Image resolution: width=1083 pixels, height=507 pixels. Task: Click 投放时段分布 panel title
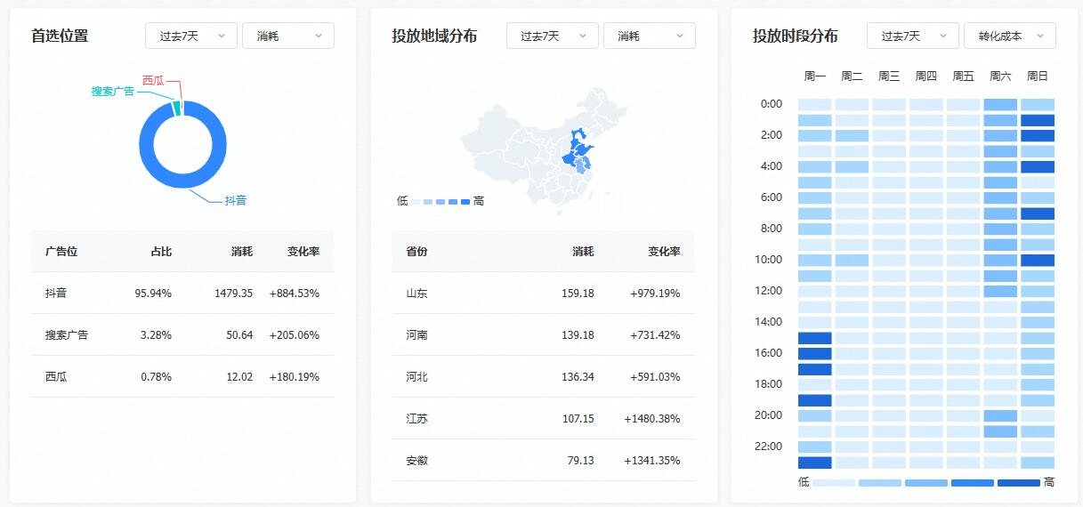[x=796, y=36]
